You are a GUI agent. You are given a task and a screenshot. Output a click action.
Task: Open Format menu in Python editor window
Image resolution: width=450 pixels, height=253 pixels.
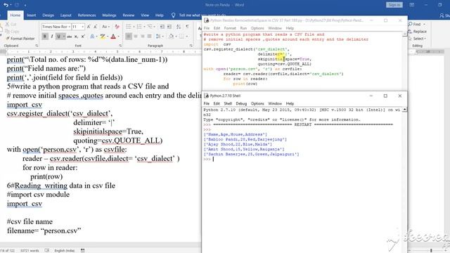click(230, 28)
